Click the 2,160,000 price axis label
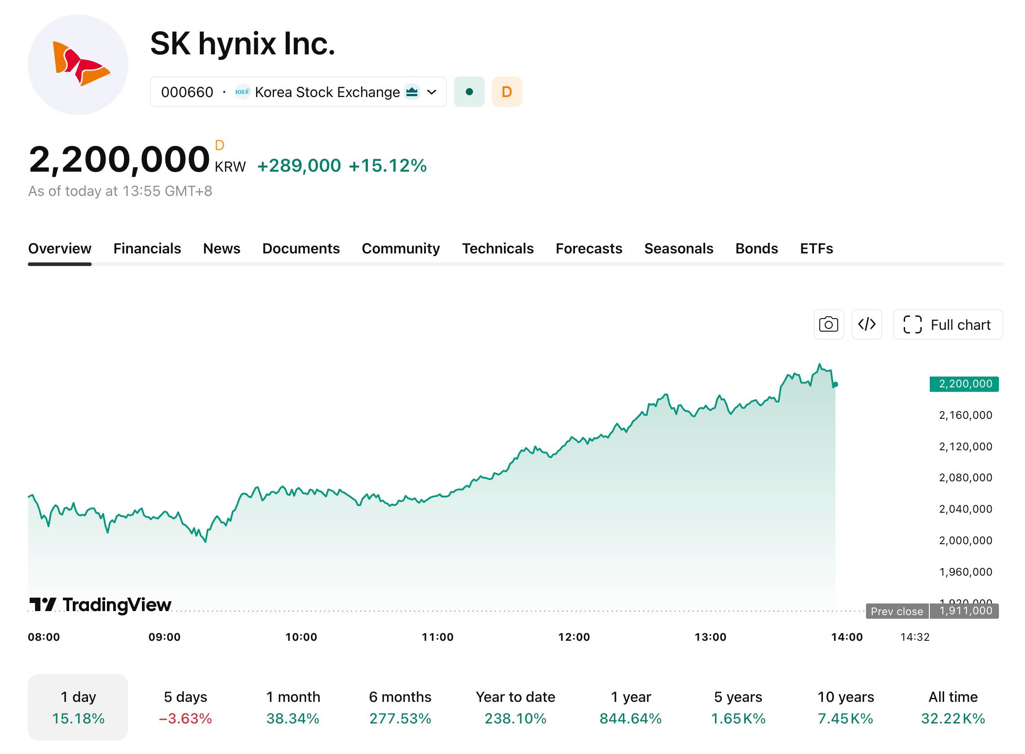The image size is (1025, 754). pos(966,415)
